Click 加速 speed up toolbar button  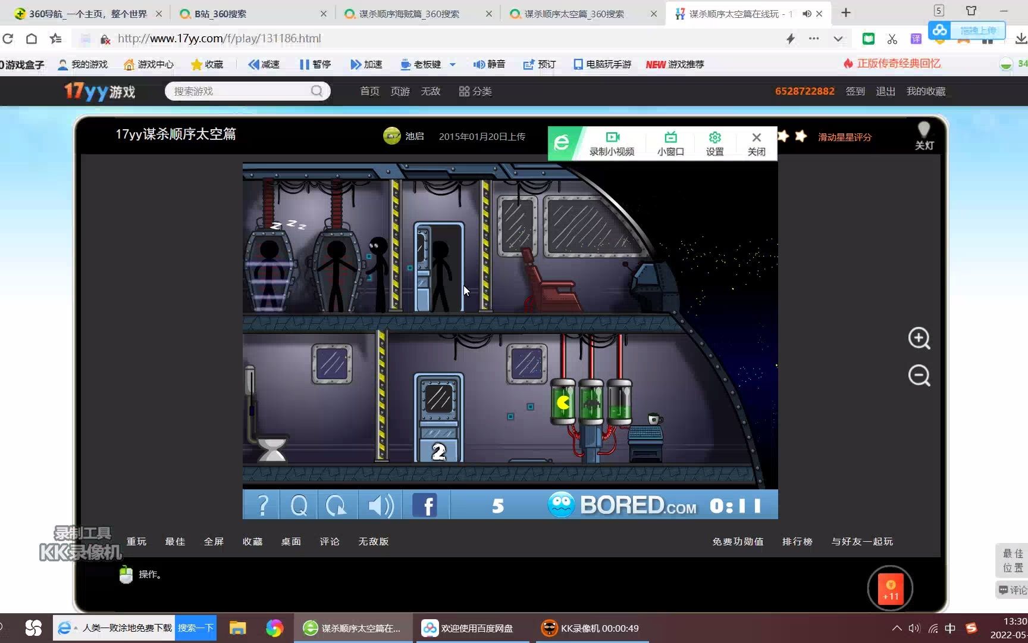pos(366,64)
